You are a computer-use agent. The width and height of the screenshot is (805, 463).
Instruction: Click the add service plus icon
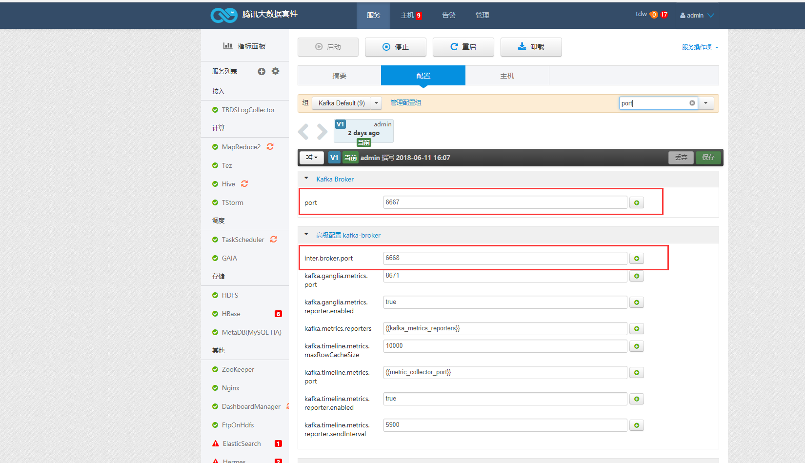[x=262, y=71]
